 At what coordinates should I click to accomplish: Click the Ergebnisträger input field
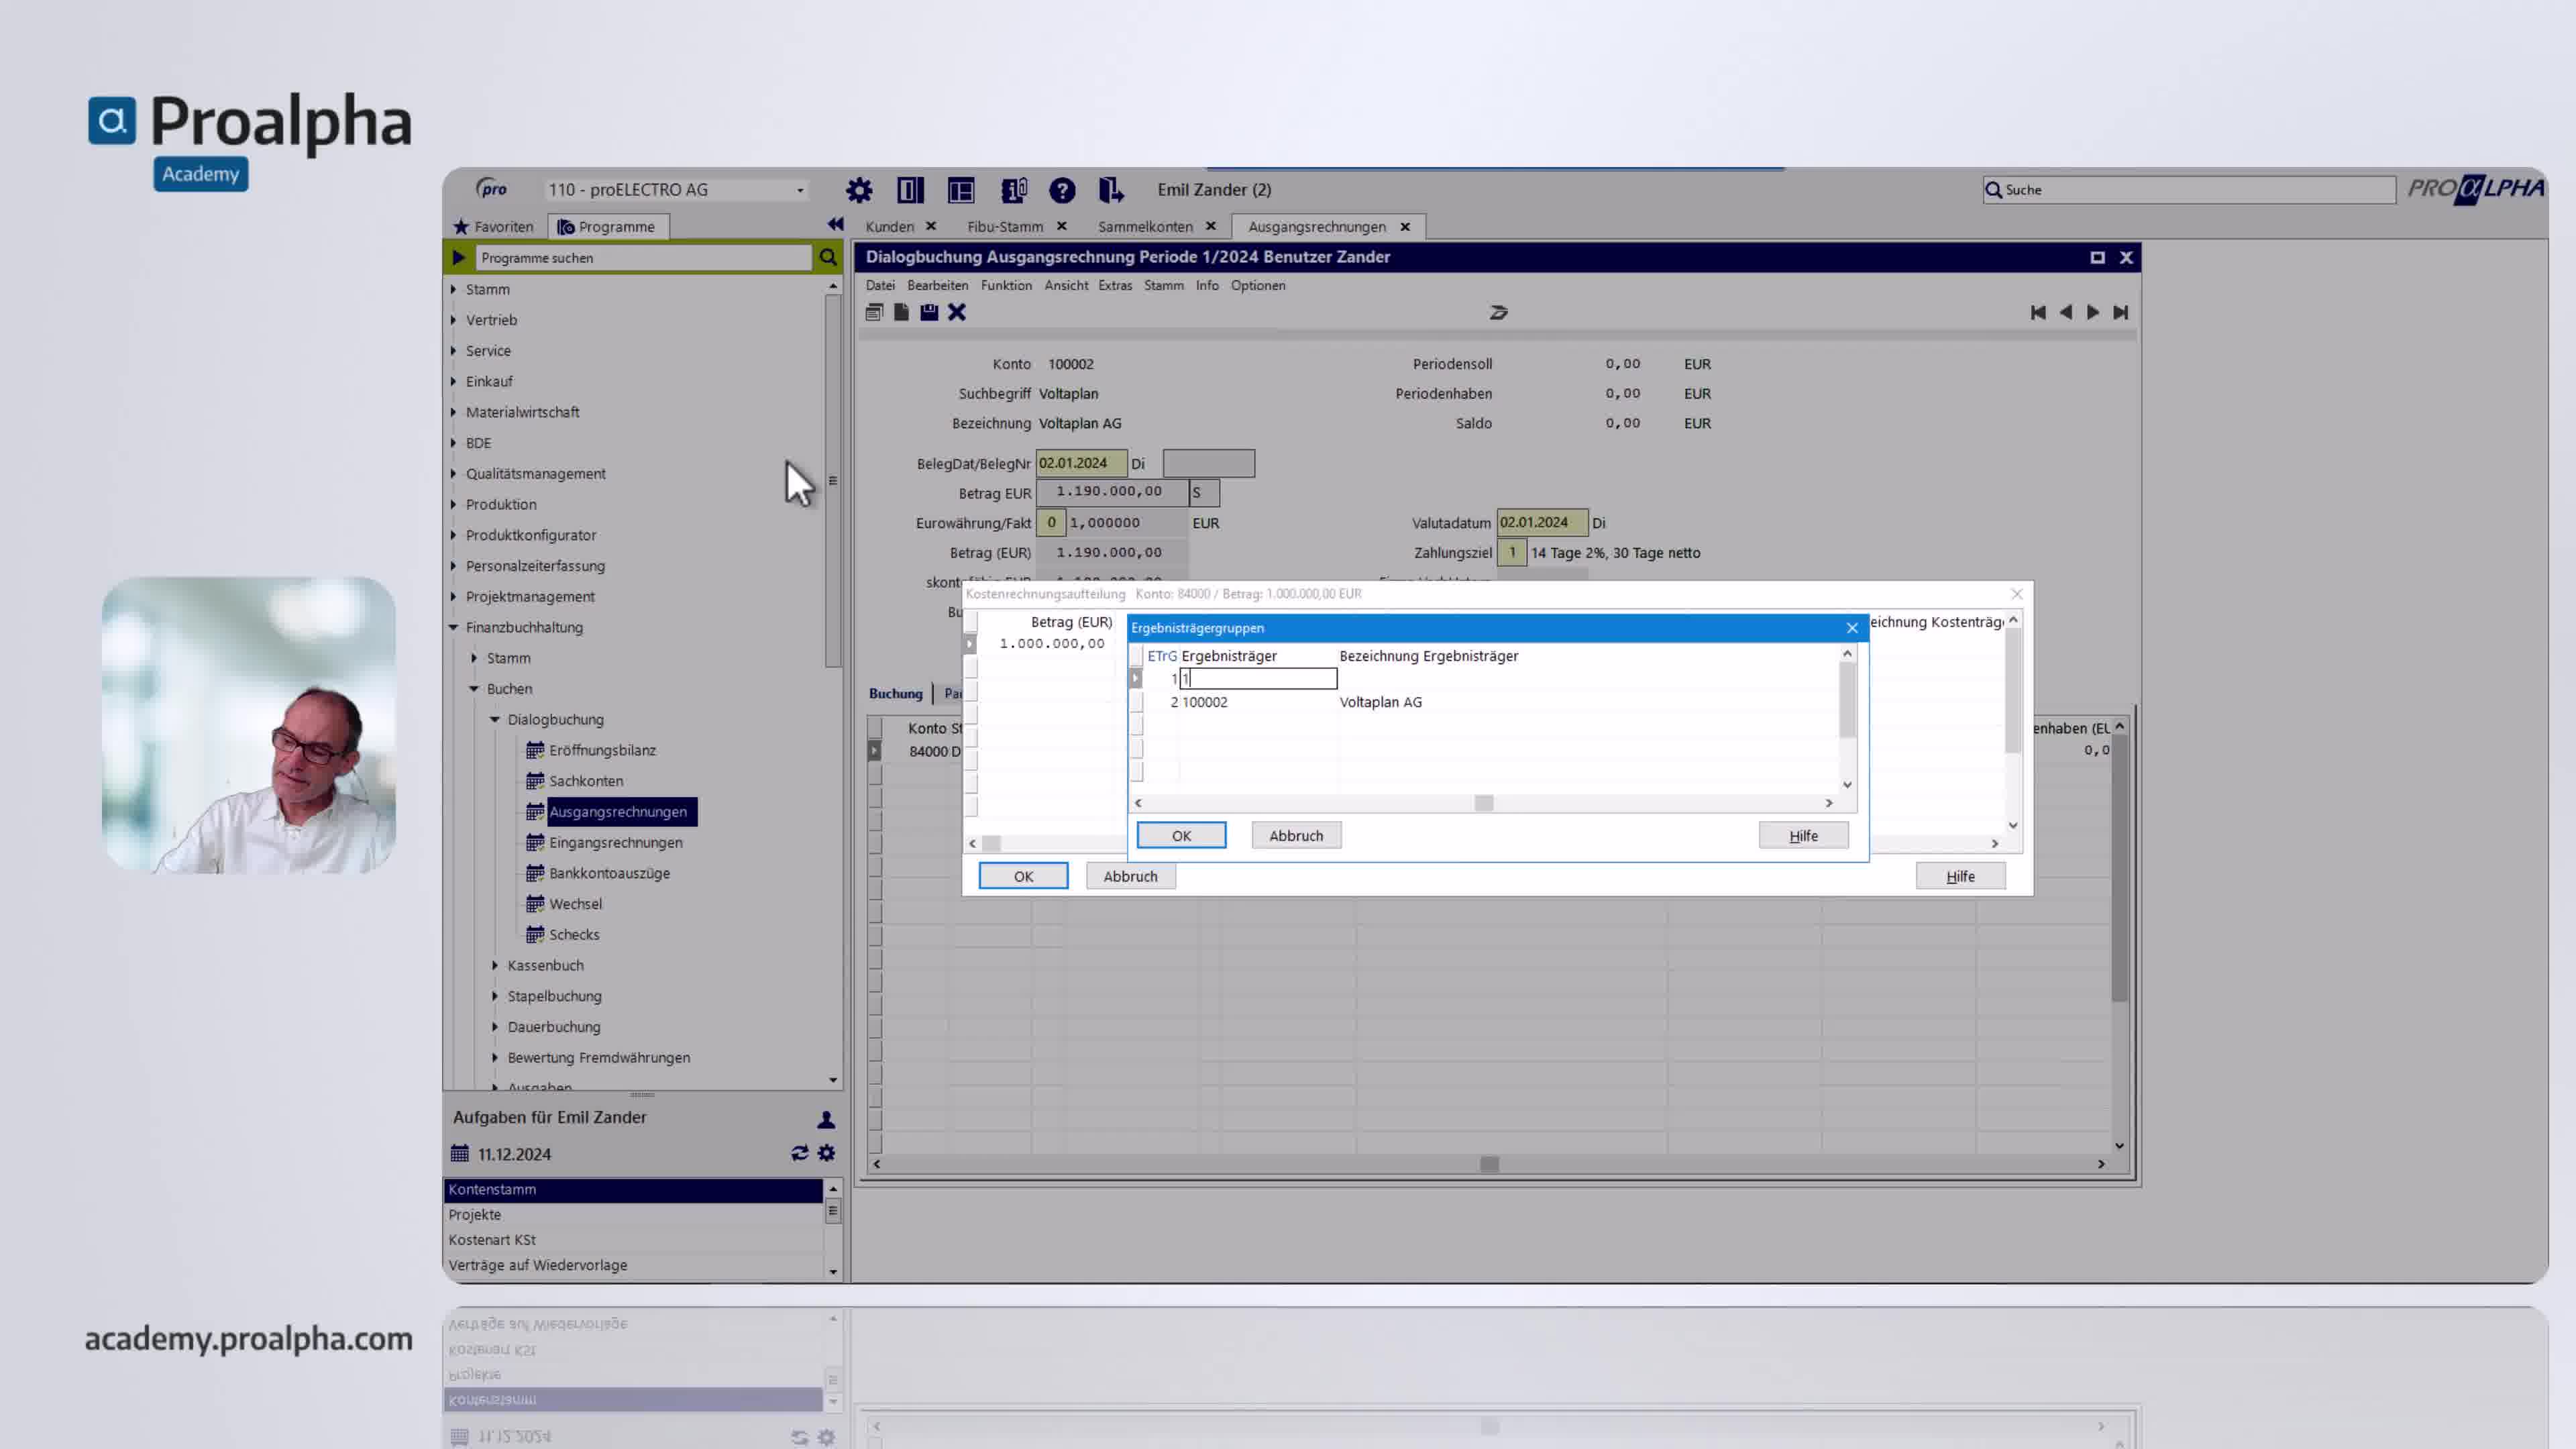click(1258, 679)
